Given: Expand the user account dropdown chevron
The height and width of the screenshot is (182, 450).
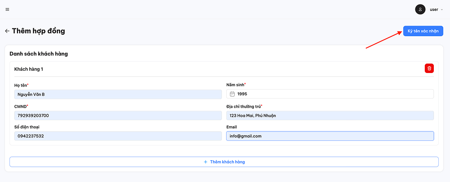Looking at the screenshot, I should (x=442, y=9).
